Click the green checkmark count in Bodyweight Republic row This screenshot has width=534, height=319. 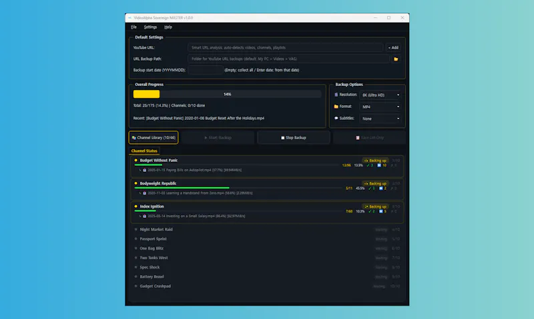point(372,188)
